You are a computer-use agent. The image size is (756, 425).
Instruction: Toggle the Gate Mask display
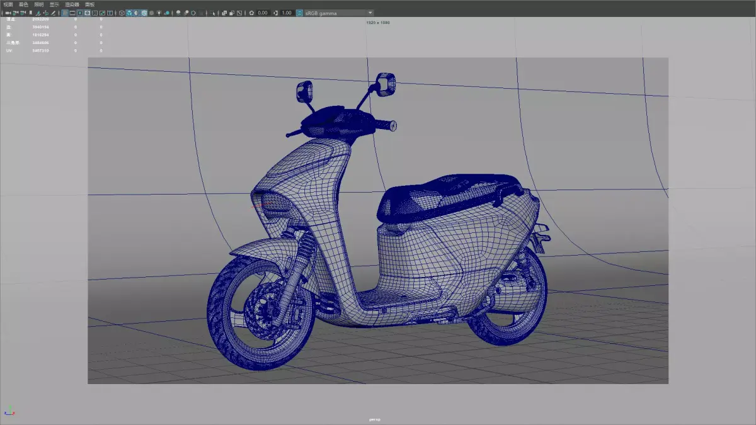coord(87,13)
